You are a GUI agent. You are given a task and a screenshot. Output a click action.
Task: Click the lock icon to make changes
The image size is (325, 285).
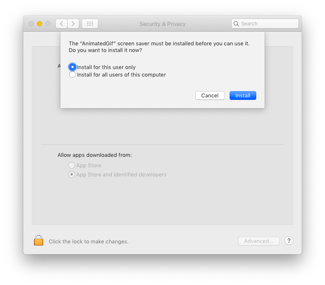[38, 240]
